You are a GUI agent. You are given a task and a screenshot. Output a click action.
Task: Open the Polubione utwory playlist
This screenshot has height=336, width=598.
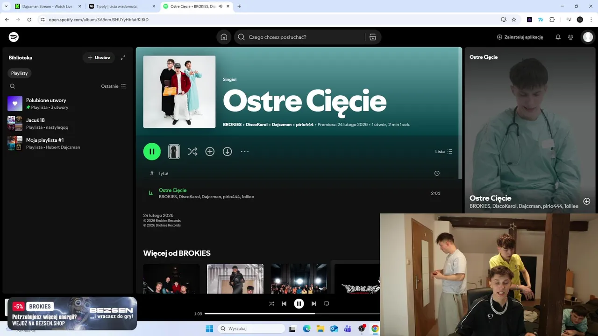point(68,104)
